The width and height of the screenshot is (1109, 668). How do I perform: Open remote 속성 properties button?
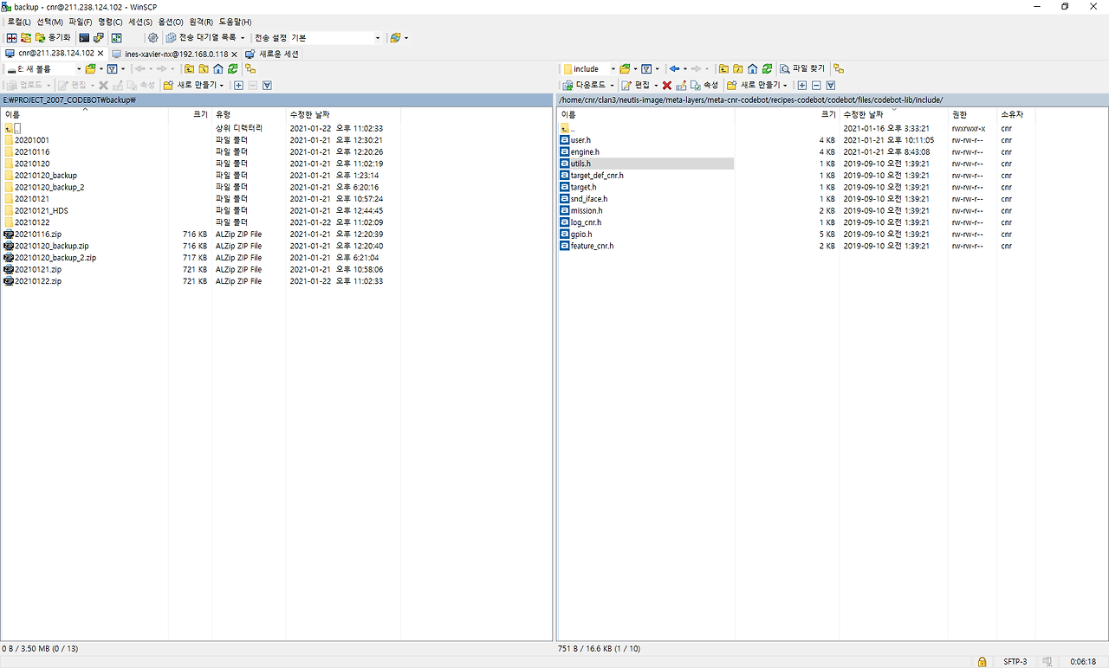[x=704, y=85]
